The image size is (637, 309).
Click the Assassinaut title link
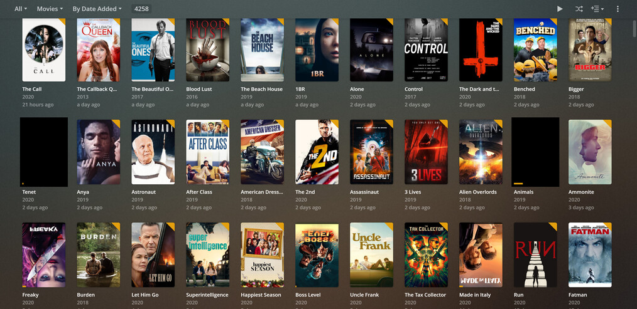(x=364, y=192)
